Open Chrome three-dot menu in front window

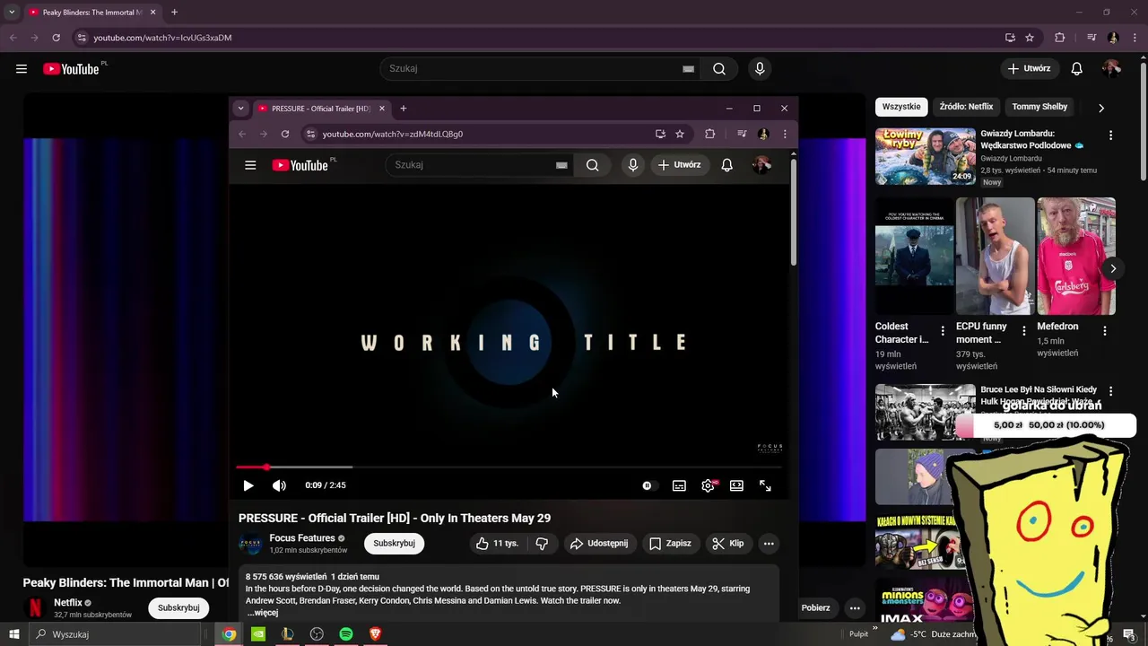click(785, 134)
